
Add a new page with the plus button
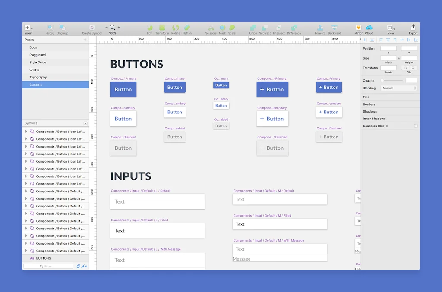point(85,39)
